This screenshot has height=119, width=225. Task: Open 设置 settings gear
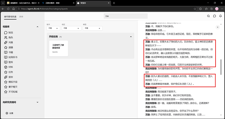[9, 113]
